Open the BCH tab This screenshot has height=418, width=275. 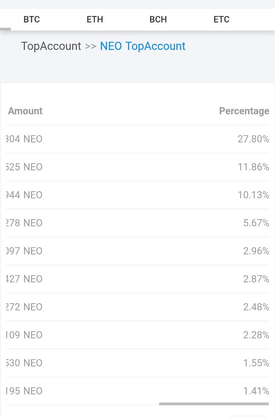[158, 20]
